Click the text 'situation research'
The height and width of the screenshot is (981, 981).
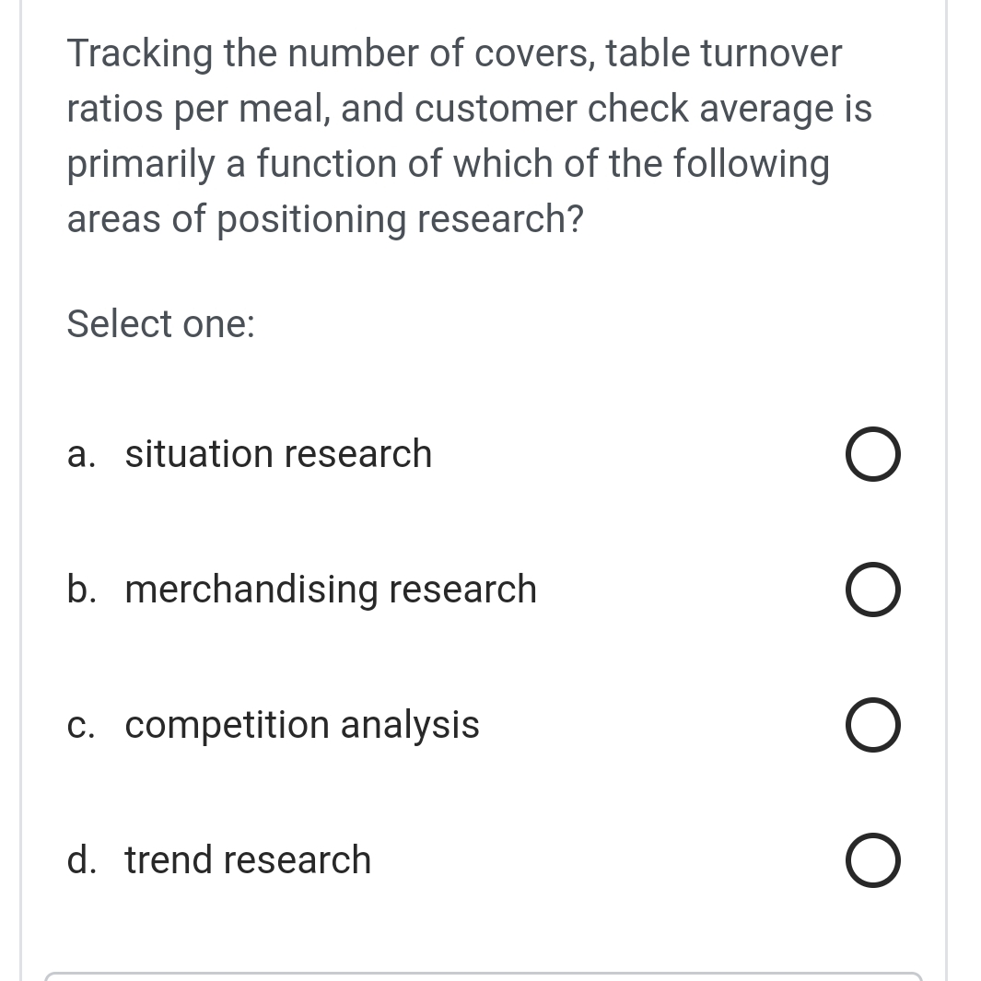pos(278,453)
